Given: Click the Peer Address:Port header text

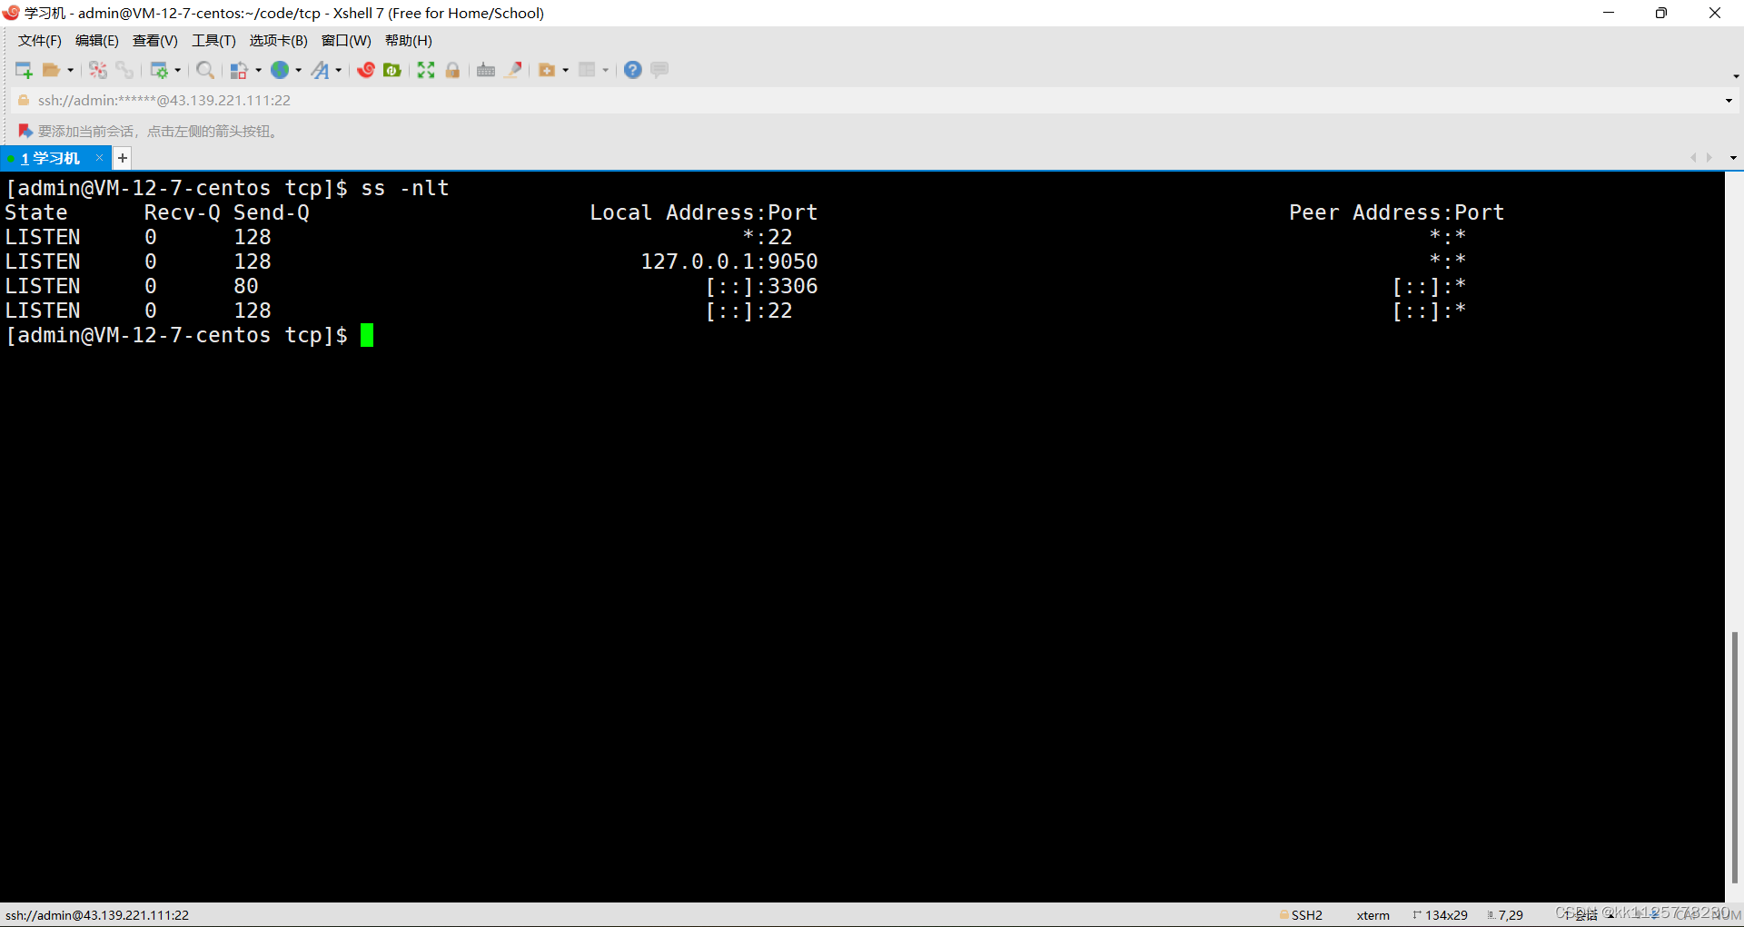Looking at the screenshot, I should point(1396,212).
